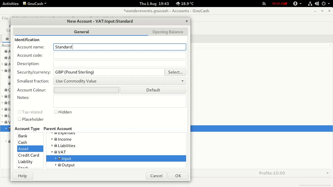
Task: Open the Activities overview
Action: 10,4
